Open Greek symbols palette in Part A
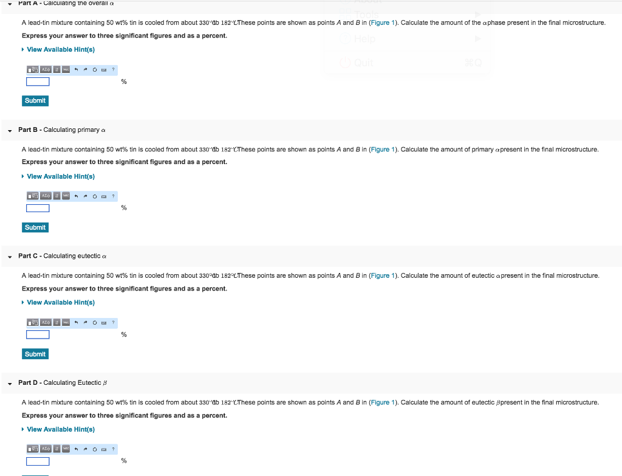 45,69
